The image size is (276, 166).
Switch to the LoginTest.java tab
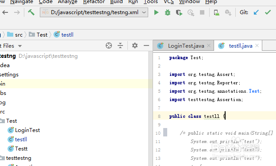click(183, 46)
